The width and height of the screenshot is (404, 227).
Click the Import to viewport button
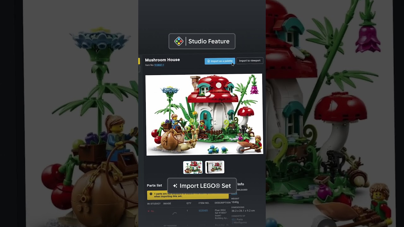(250, 61)
